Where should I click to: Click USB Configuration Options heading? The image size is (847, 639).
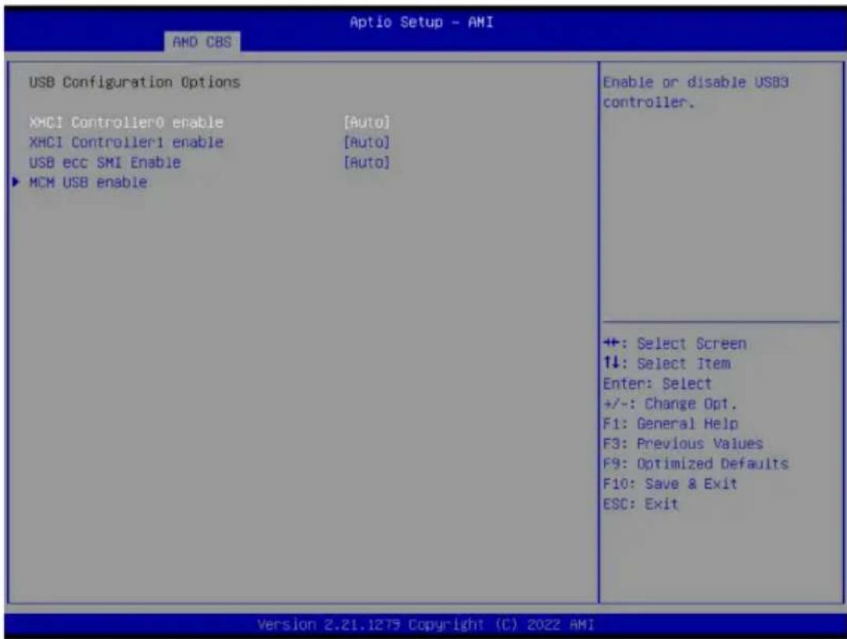tap(134, 83)
